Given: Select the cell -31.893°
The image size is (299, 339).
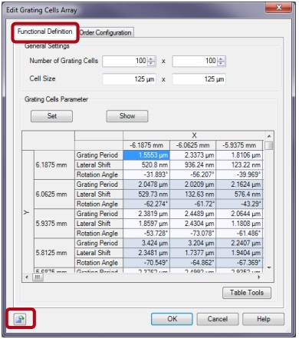Looking at the screenshot, I should coord(146,174).
